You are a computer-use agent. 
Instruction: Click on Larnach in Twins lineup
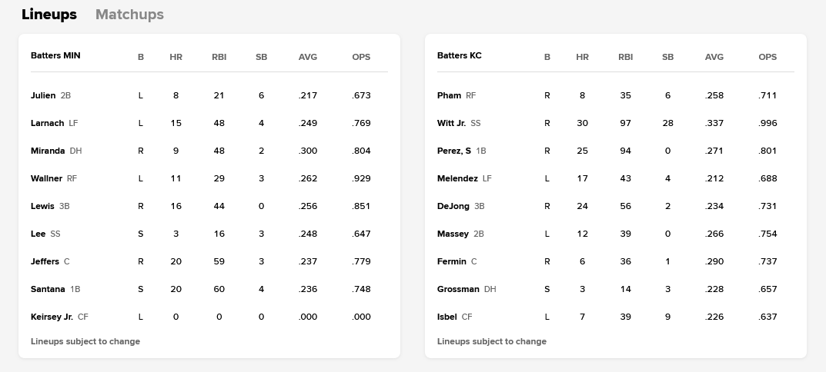pos(47,123)
